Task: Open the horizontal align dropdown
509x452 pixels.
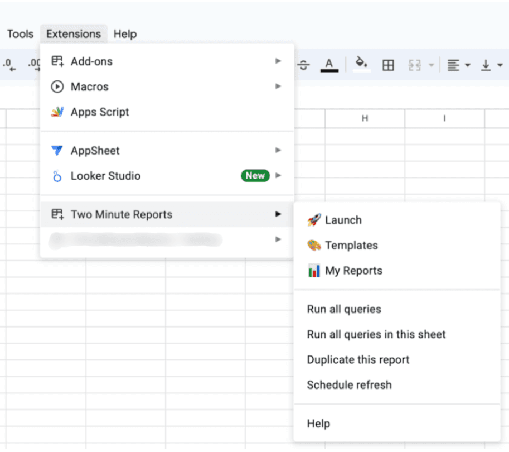Action: tap(459, 65)
